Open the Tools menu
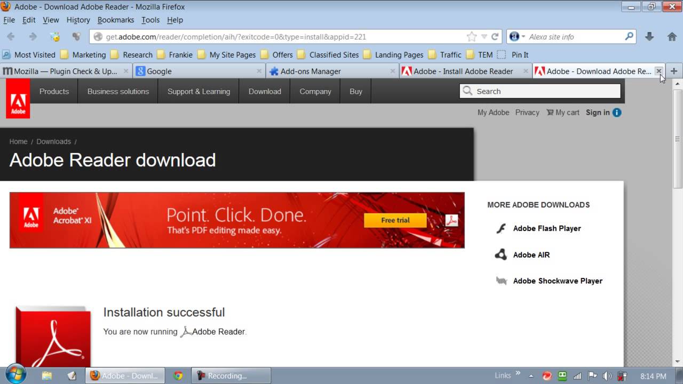The image size is (683, 384). pyautogui.click(x=150, y=20)
